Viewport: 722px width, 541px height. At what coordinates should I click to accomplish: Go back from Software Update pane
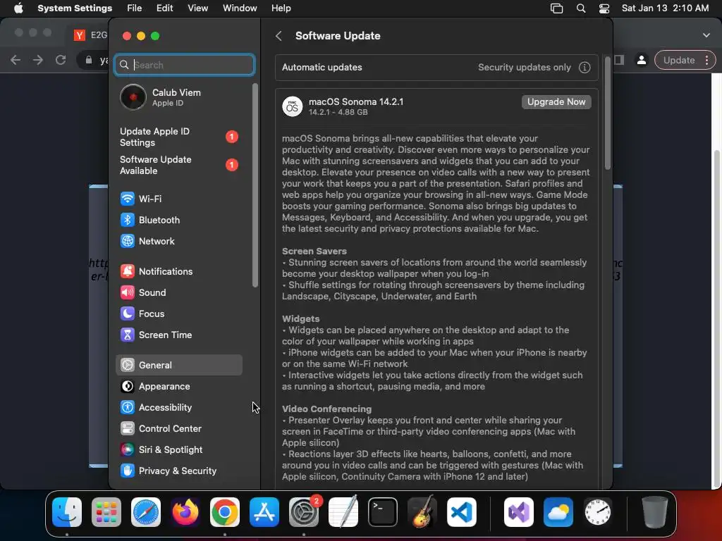[x=279, y=36]
